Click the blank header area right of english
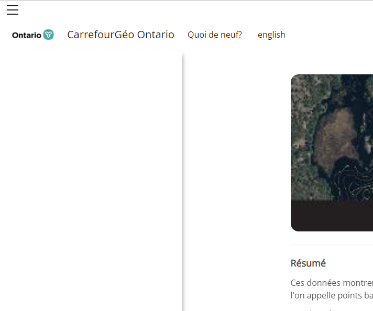Image resolution: width=373 pixels, height=311 pixels. [x=330, y=35]
